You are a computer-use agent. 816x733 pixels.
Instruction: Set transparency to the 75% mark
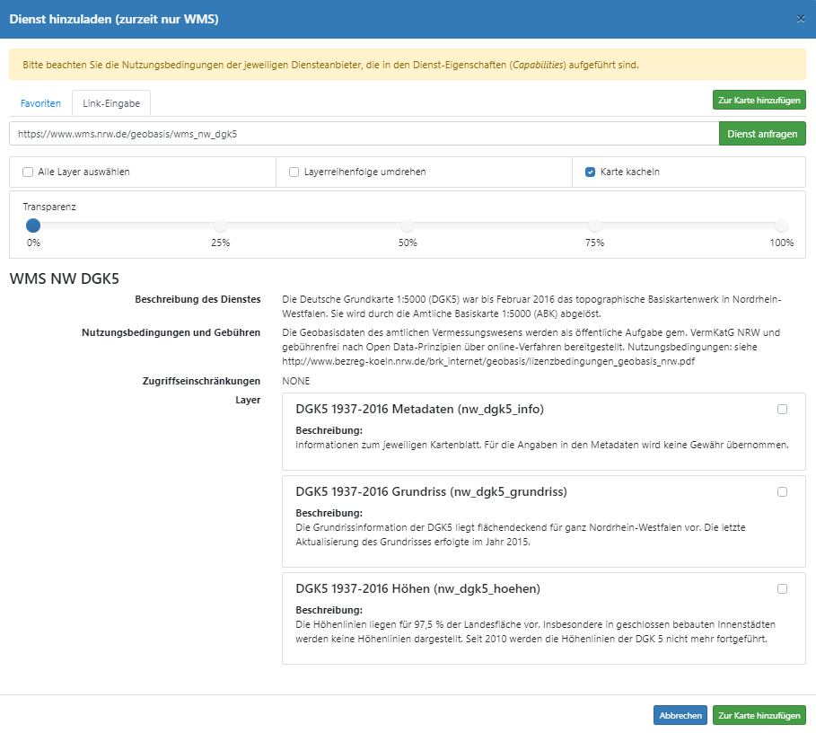(x=595, y=225)
